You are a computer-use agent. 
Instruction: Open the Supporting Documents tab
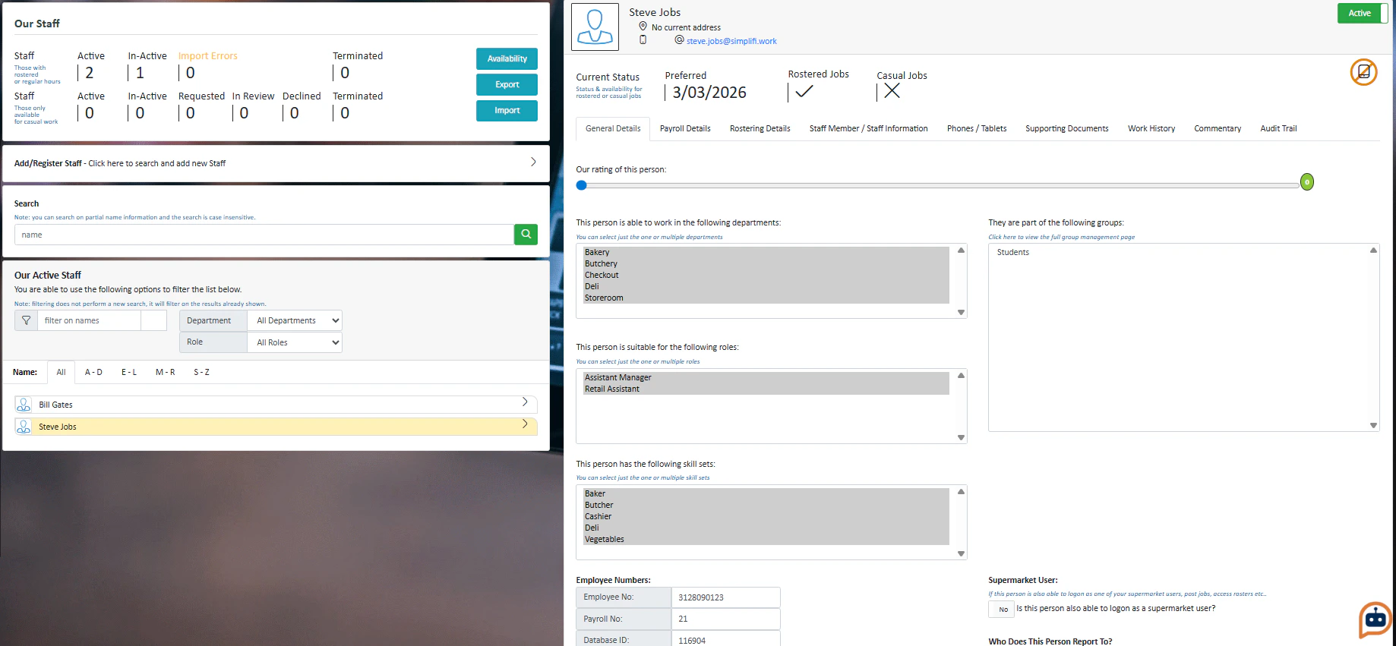(x=1066, y=129)
